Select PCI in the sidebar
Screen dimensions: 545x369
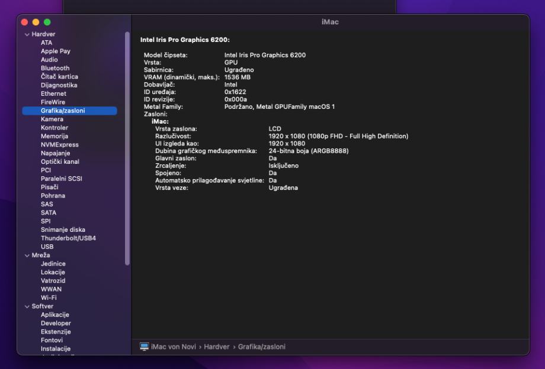[46, 170]
